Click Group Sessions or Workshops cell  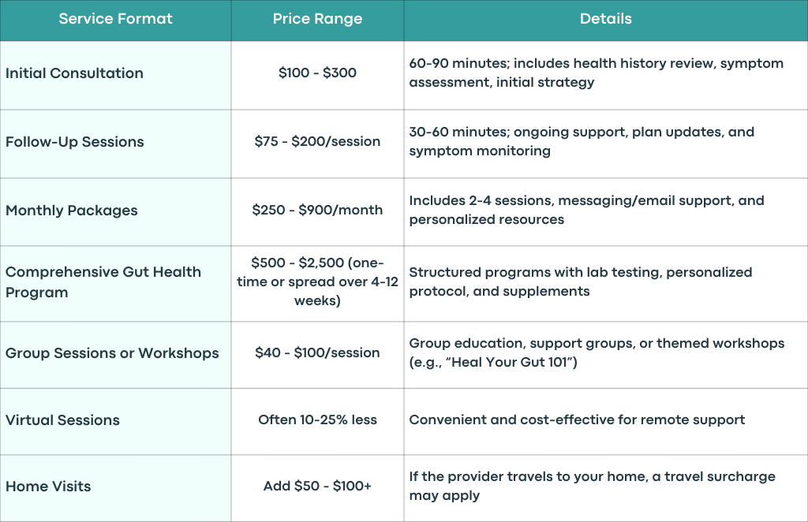(x=115, y=355)
